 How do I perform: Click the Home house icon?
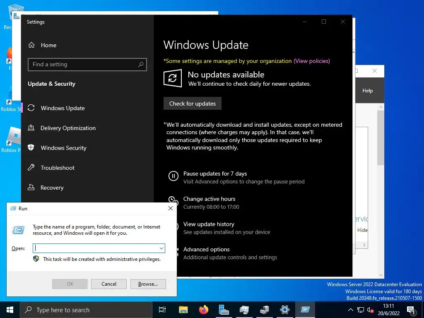[31, 45]
